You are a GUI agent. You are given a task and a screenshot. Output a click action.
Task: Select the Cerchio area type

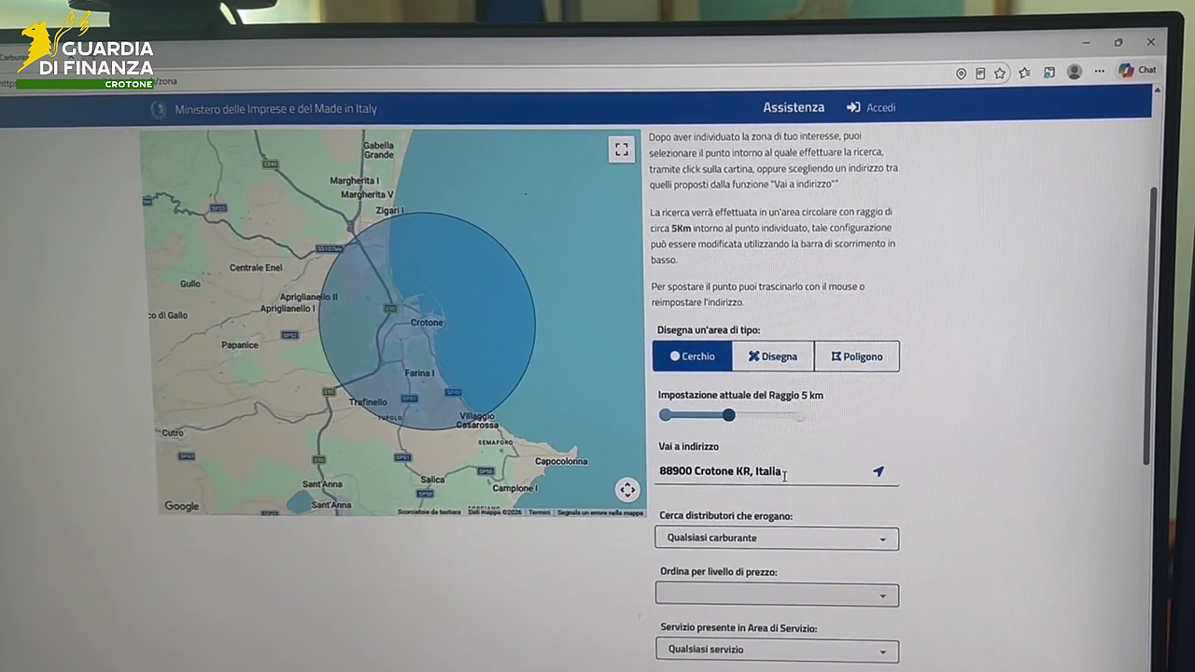point(693,357)
